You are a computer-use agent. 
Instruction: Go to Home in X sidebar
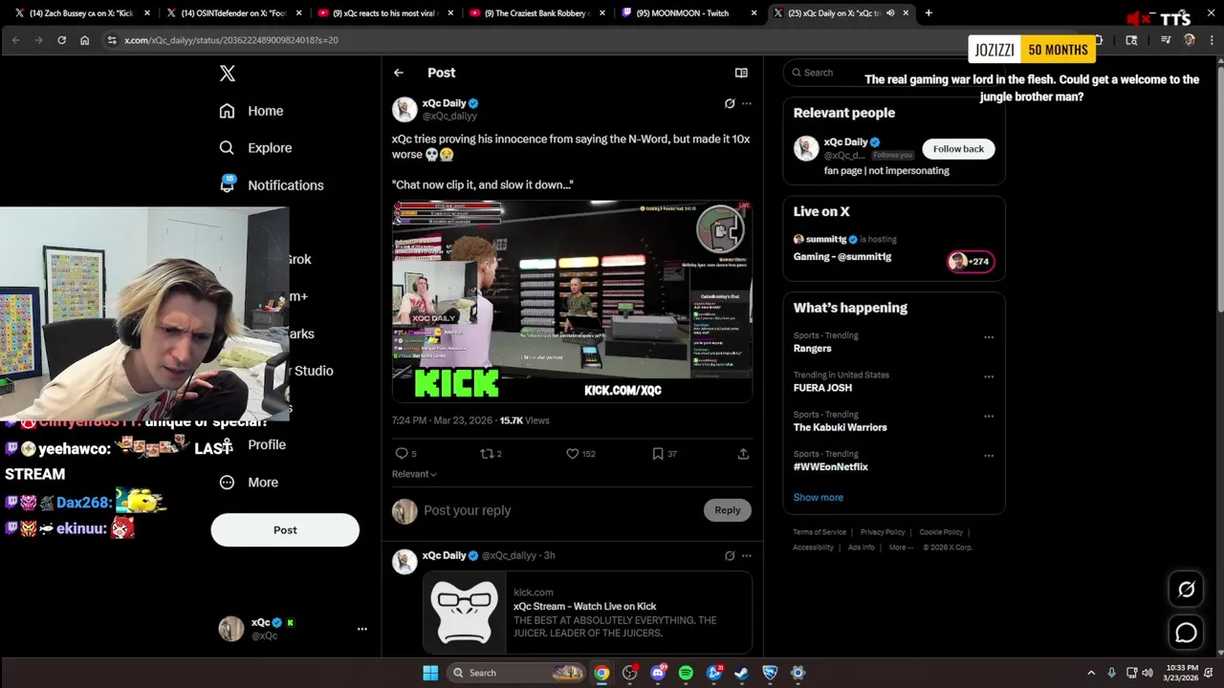[251, 111]
